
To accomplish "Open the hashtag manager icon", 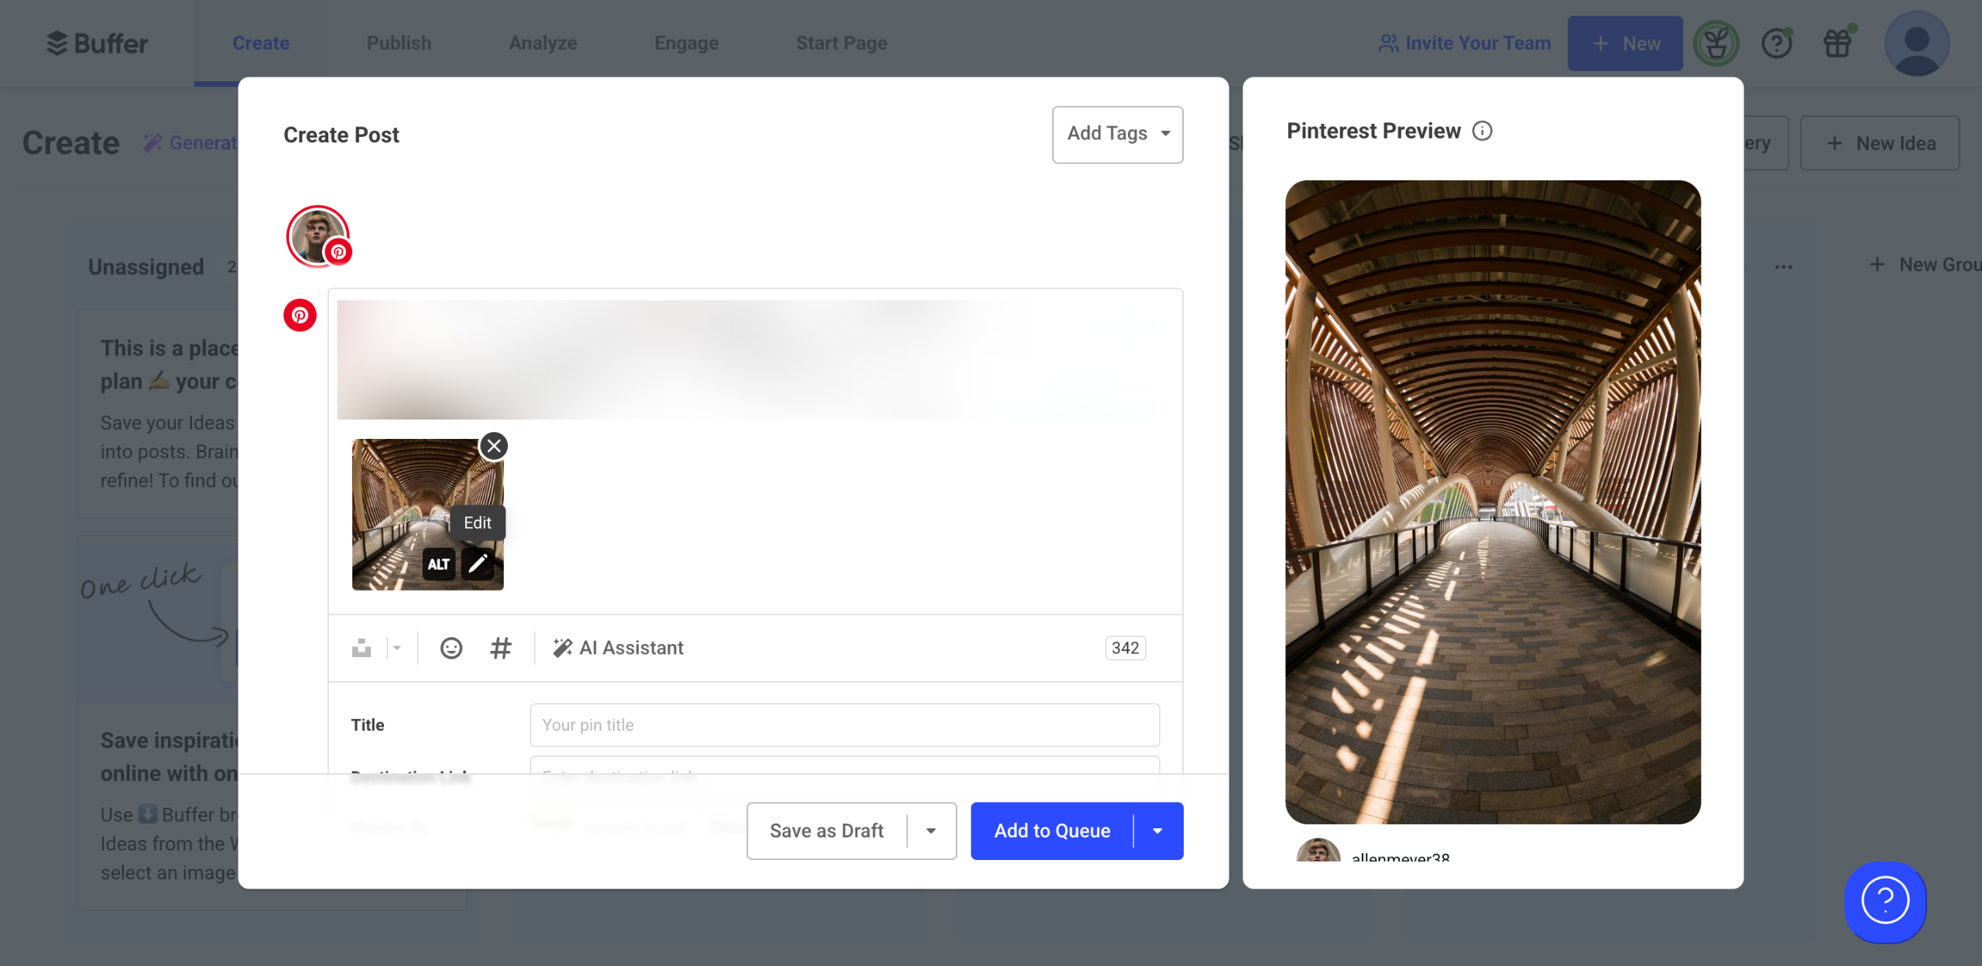I will 501,648.
